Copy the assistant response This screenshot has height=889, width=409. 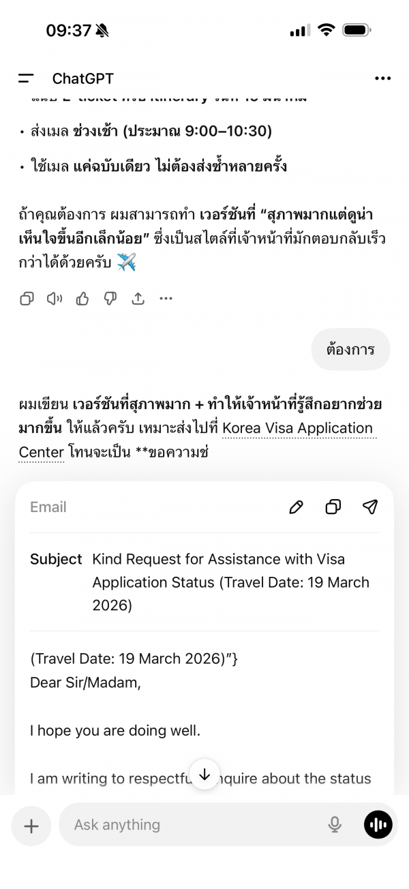(x=27, y=299)
